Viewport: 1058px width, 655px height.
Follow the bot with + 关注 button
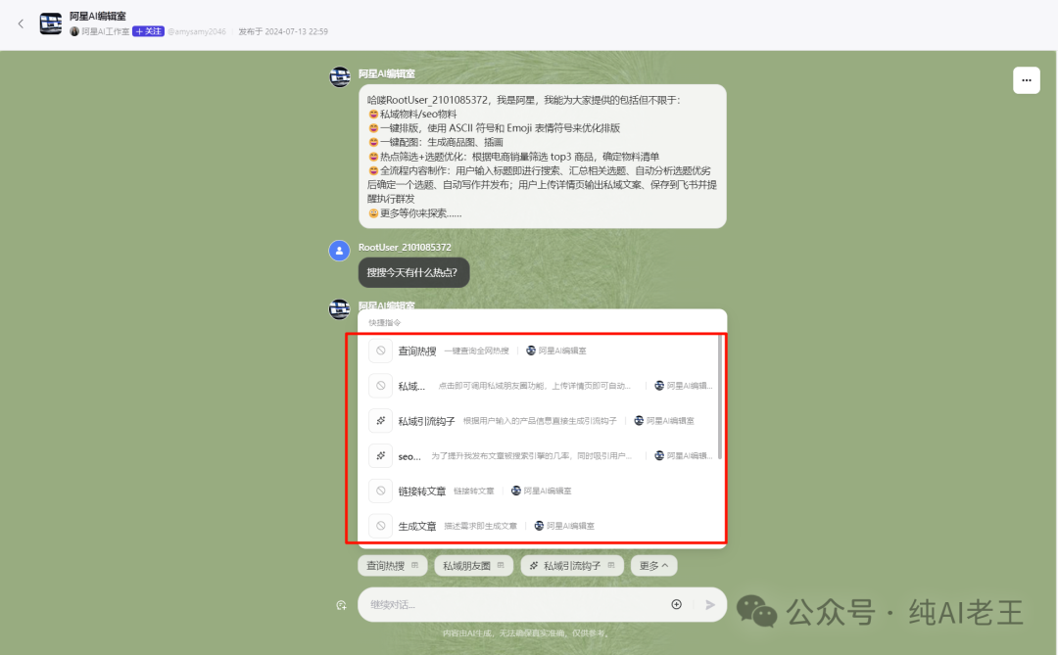click(x=149, y=31)
